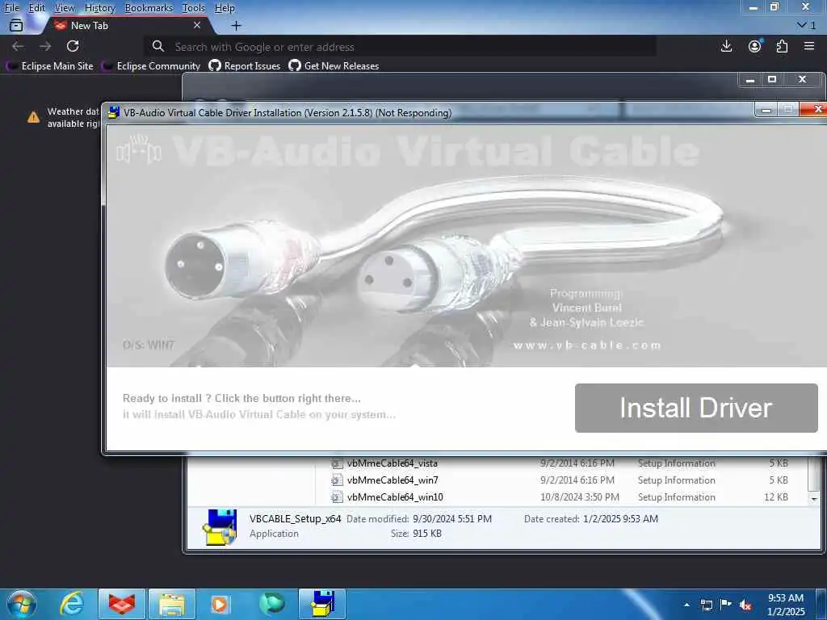This screenshot has width=827, height=620.
Task: Click the muted volume tray icon
Action: (x=745, y=605)
